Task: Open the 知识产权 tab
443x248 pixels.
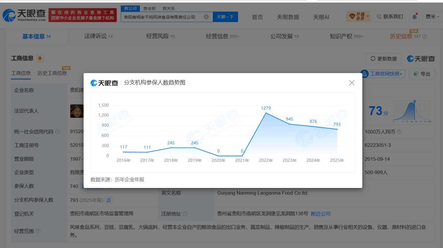Action: [x=346, y=36]
